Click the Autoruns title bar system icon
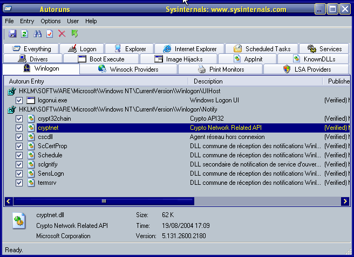Screen dimensions: 354x257 [8, 9]
